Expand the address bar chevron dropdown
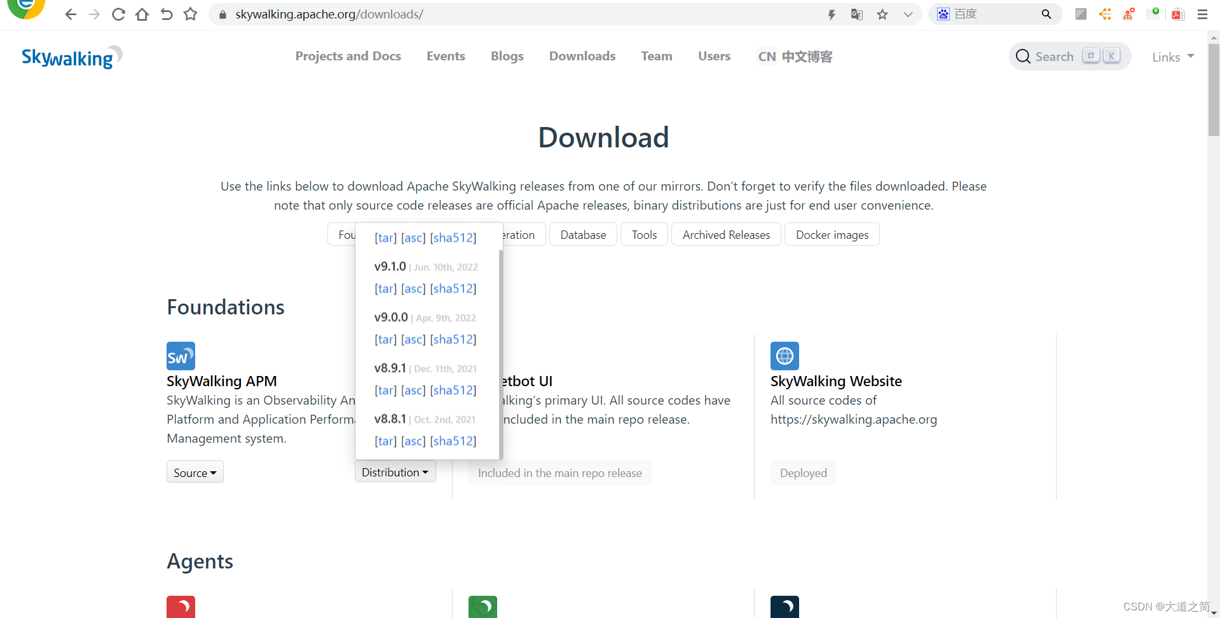Viewport: 1220px width, 618px height. click(908, 14)
